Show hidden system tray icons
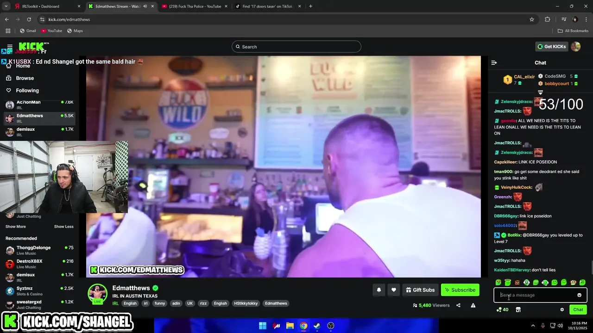The width and height of the screenshot is (593, 333). click(x=533, y=326)
